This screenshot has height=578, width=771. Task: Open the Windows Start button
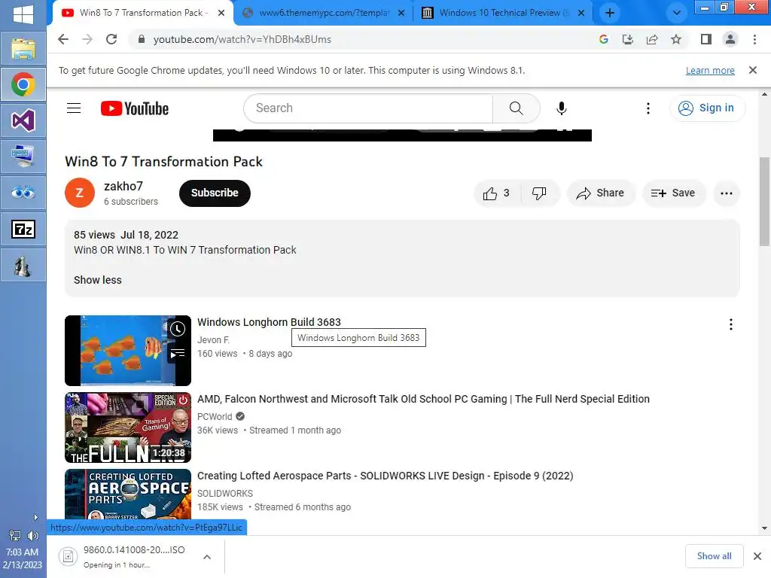[x=23, y=14]
